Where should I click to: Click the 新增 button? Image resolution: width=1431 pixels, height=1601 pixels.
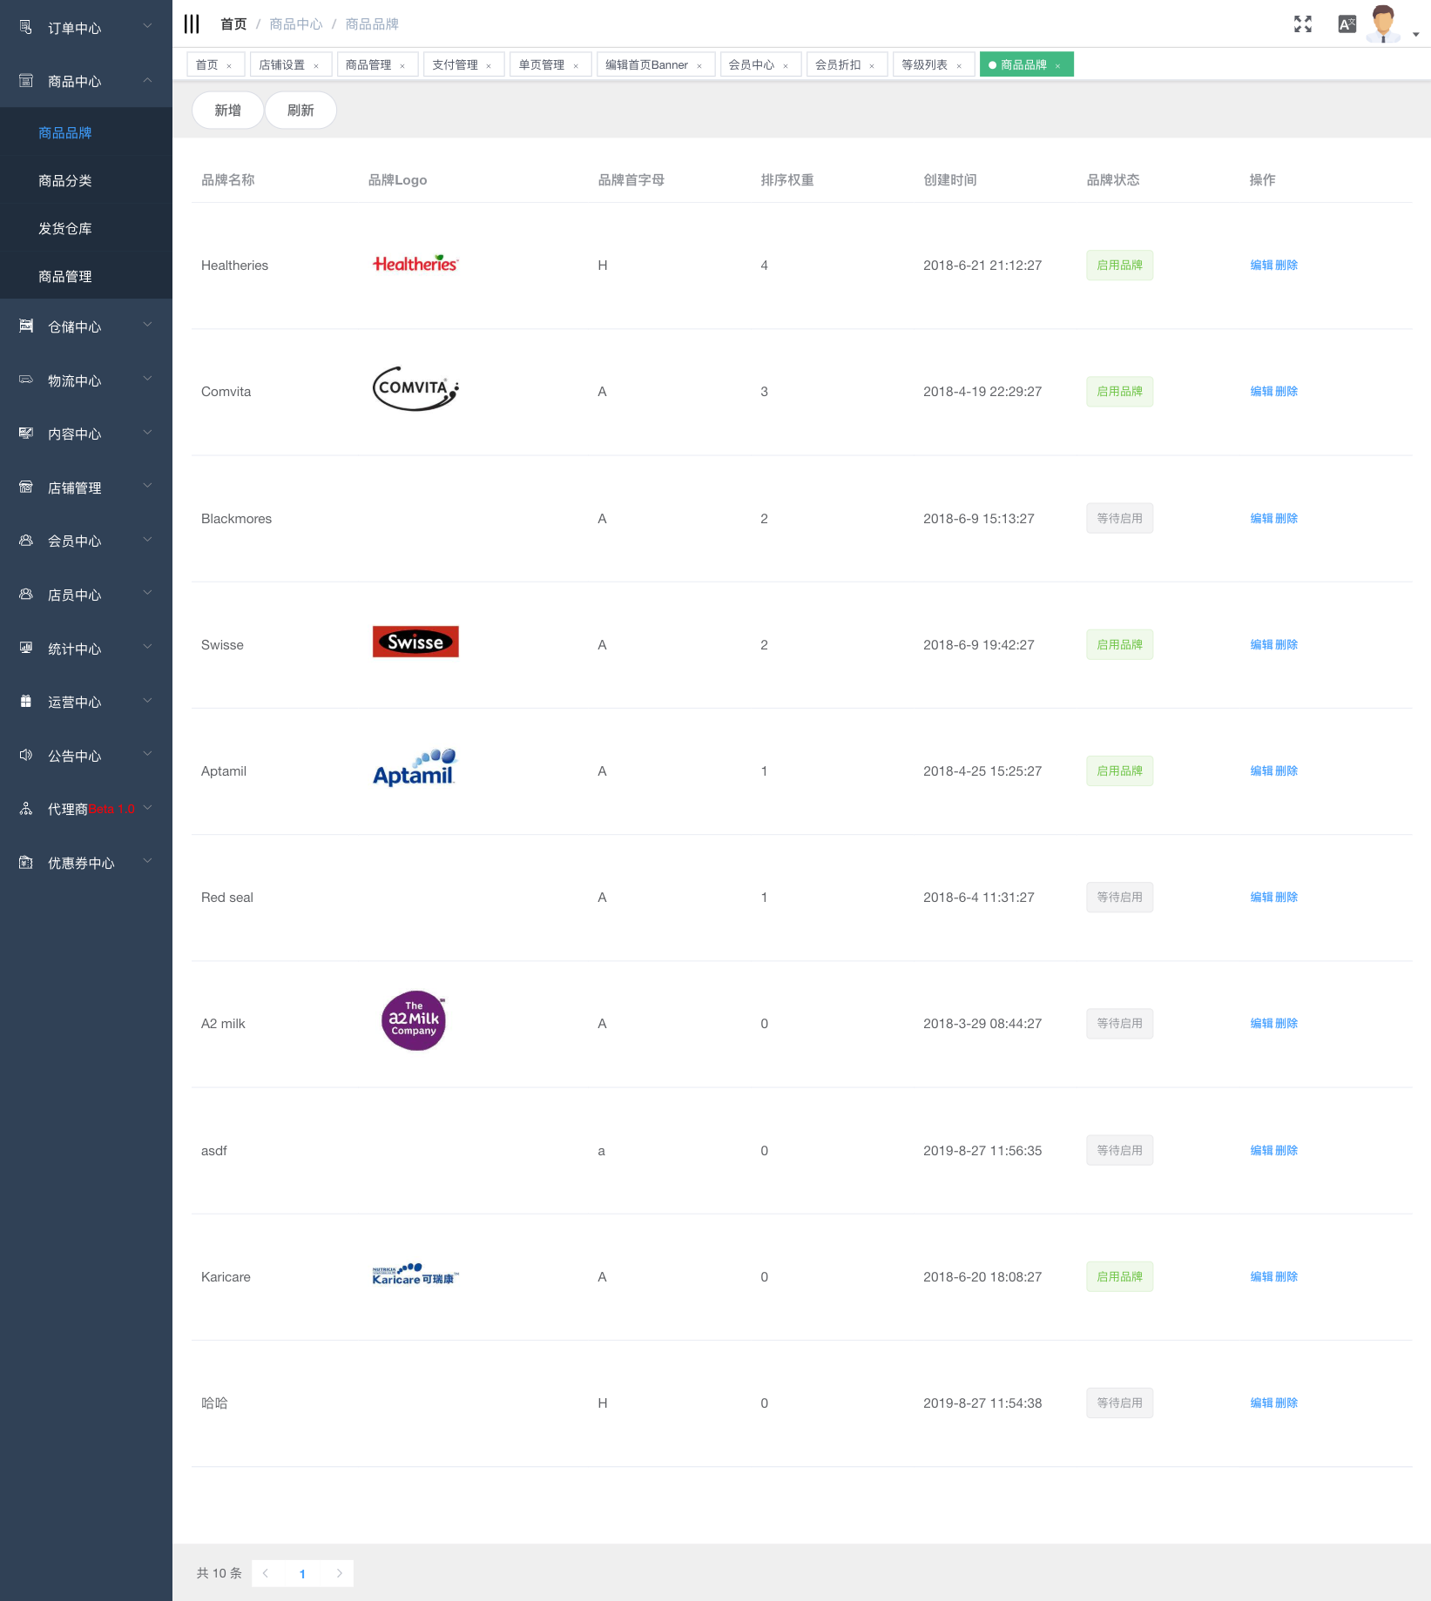(227, 111)
